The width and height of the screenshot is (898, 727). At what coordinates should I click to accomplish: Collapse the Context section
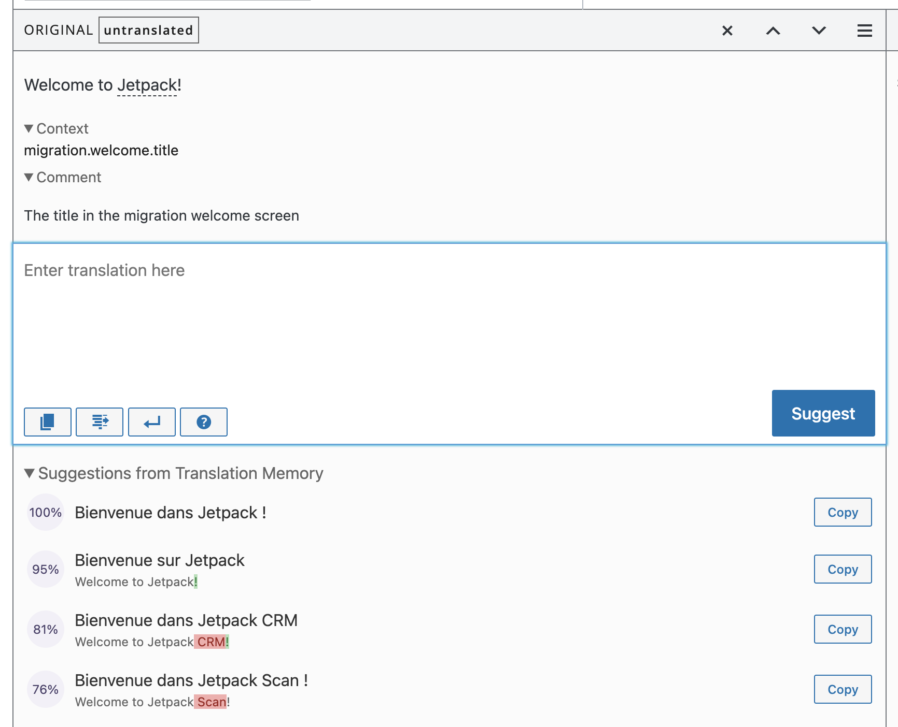57,128
